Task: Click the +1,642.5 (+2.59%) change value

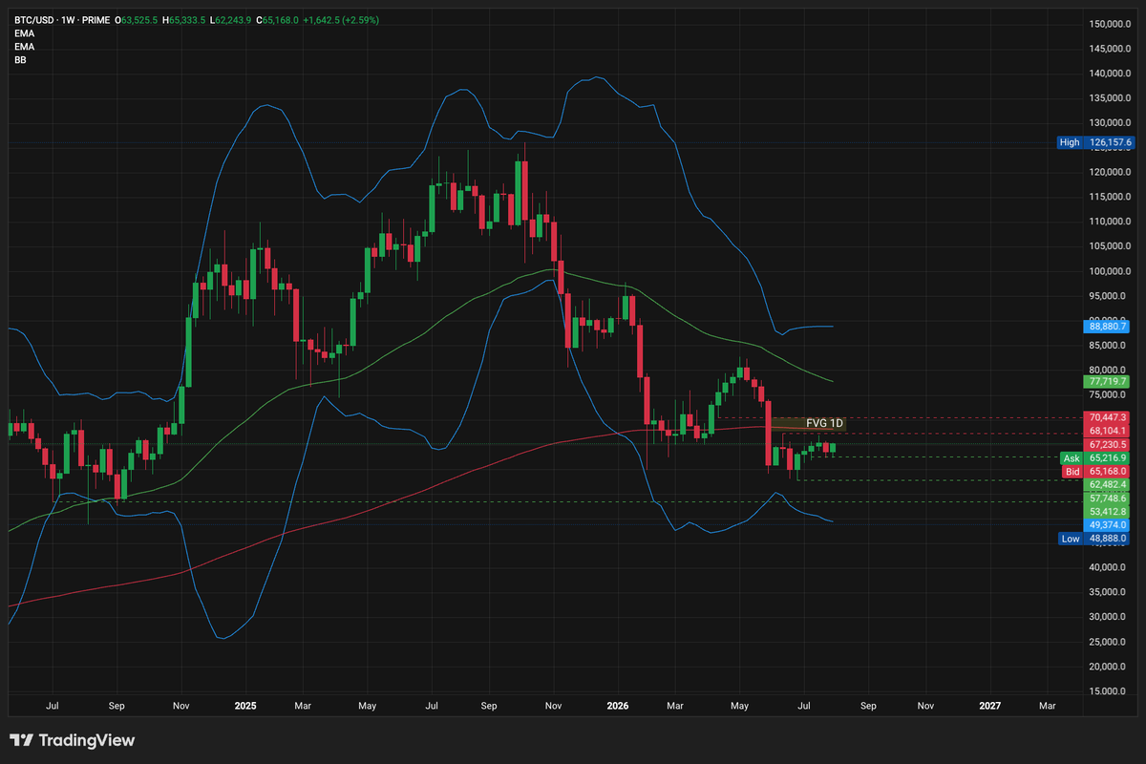Action: [x=341, y=20]
